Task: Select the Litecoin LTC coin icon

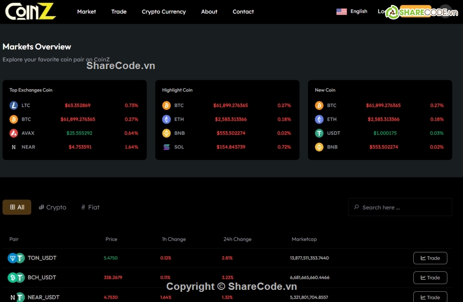Action: [x=13, y=105]
